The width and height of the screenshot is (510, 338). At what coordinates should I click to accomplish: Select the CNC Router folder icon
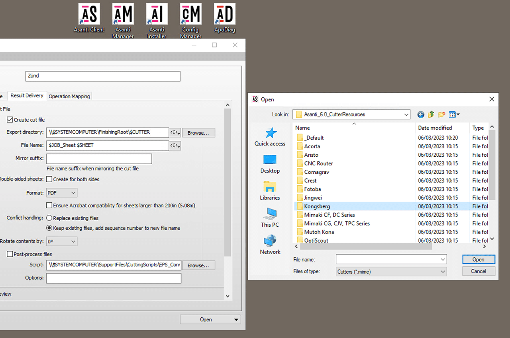coord(300,163)
